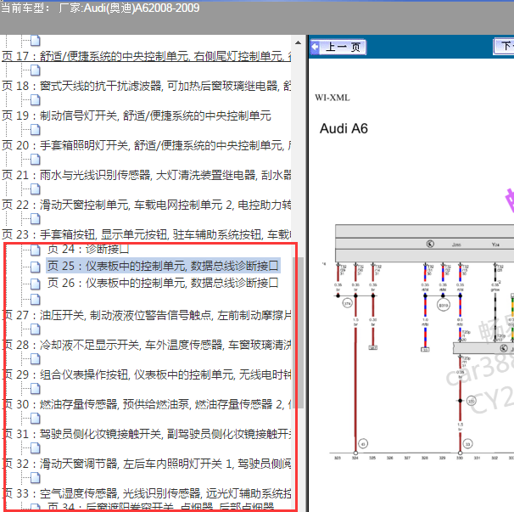Open tree item 页 29 组合仪表操作按钮
This screenshot has width=514, height=512.
click(x=146, y=374)
